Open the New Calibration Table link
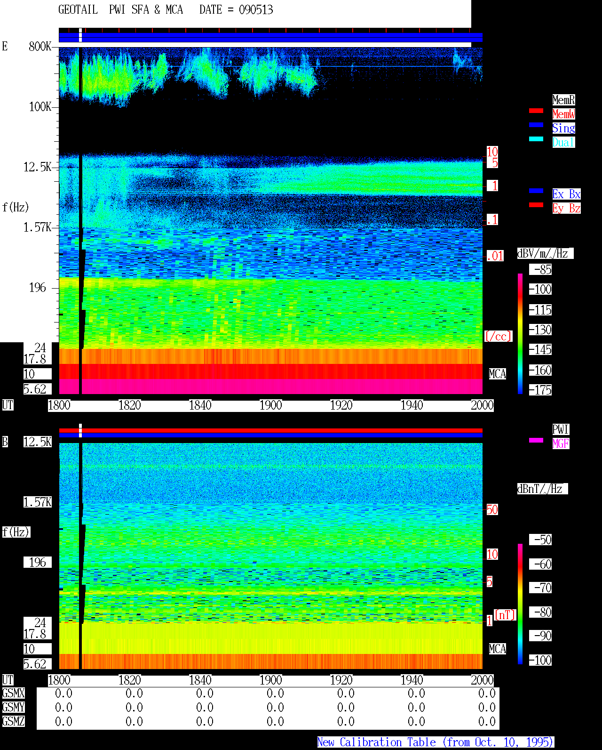The width and height of the screenshot is (602, 750). point(436,742)
